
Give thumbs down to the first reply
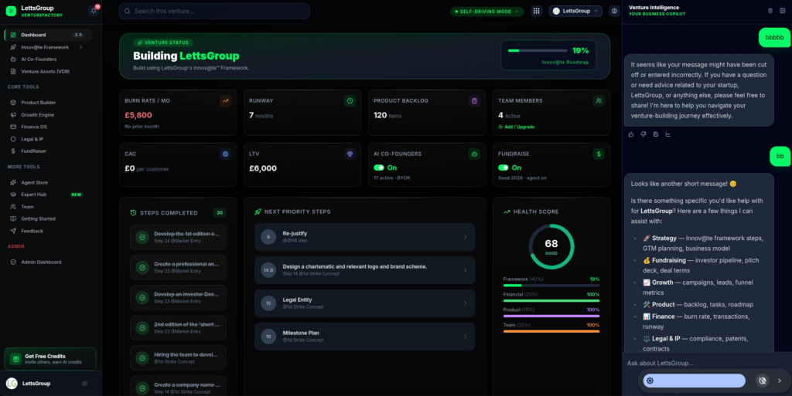click(x=643, y=134)
